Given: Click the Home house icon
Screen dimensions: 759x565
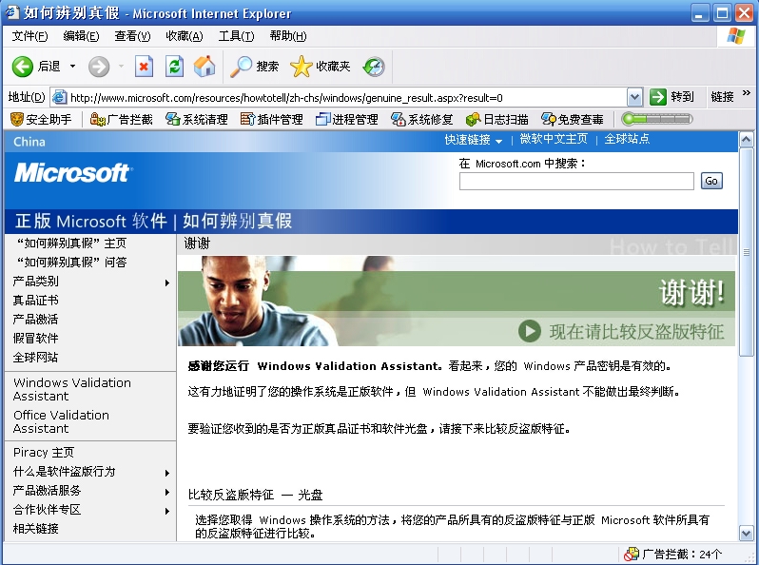Looking at the screenshot, I should pyautogui.click(x=204, y=67).
